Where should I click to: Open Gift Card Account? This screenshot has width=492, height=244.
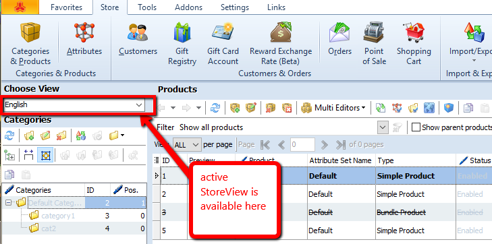click(x=223, y=43)
